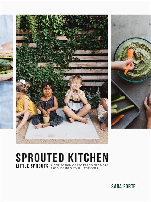Click the white bow in the girl's hair

pos(23,81)
